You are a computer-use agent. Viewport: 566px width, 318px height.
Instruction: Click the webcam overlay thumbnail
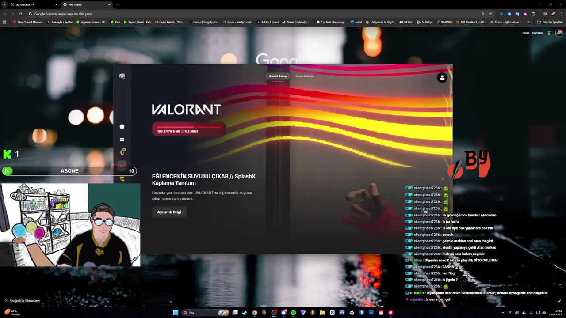point(70,225)
